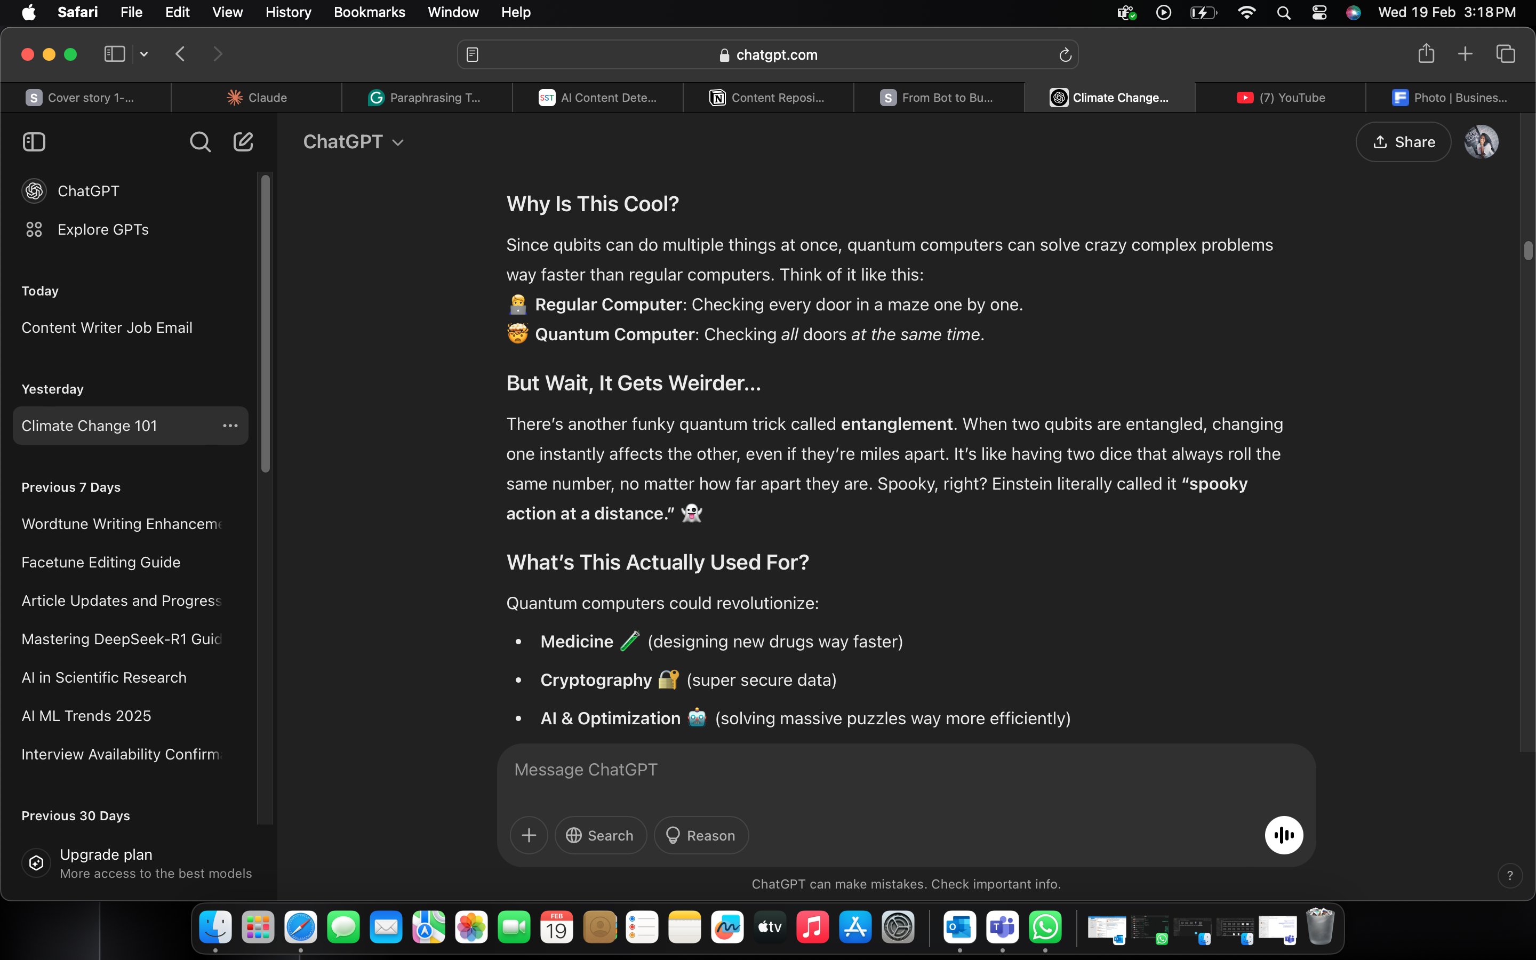Screen dimensions: 1536x960
Task: Click Upgrade plan text in sidebar
Action: 106,854
